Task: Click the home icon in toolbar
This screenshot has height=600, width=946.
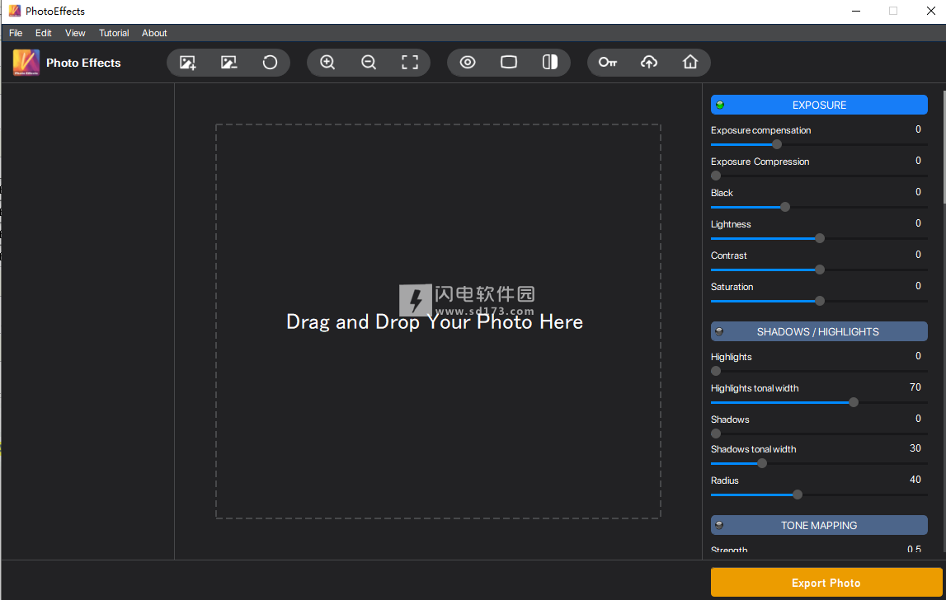Action: tap(689, 62)
